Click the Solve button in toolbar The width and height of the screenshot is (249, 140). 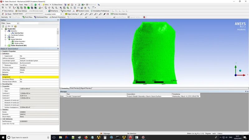coord(45,5)
